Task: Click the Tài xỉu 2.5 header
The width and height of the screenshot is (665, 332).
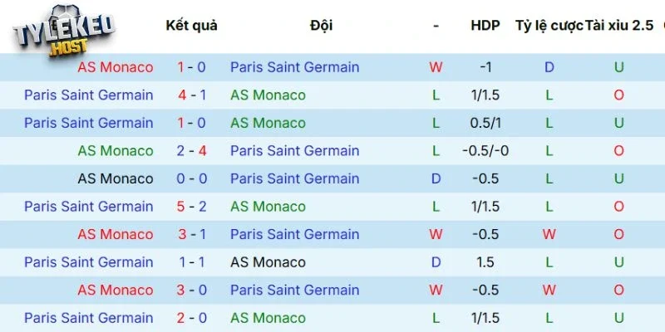Action: coord(619,25)
